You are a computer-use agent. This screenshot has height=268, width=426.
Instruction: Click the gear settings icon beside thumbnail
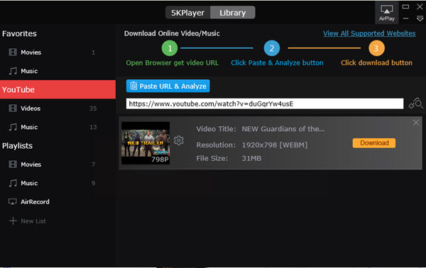178,140
